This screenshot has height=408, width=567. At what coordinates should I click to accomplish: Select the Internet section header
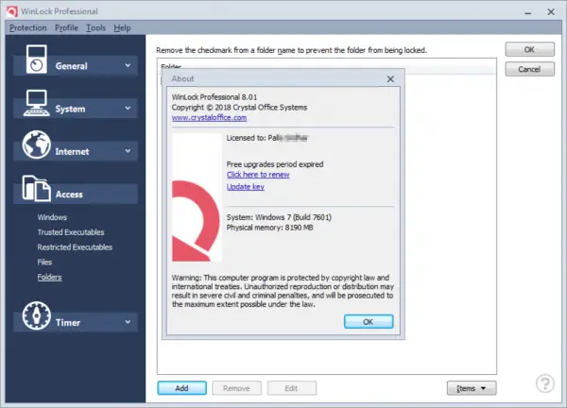[76, 151]
